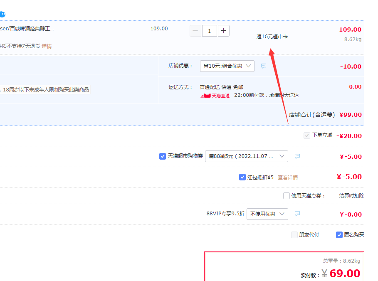
Task: Uncheck the 匿名购买 checkbox
Action: [x=339, y=235]
